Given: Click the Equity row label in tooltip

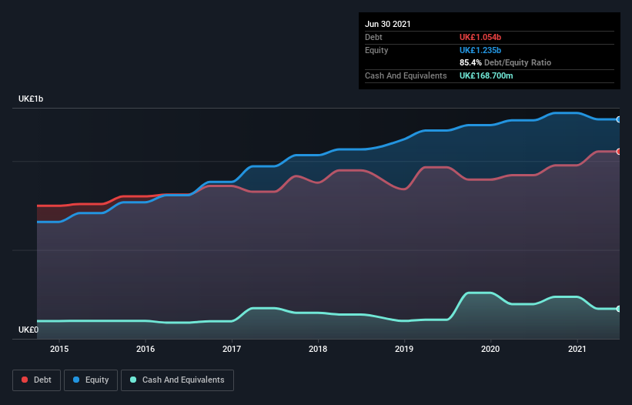Looking at the screenshot, I should click(376, 50).
